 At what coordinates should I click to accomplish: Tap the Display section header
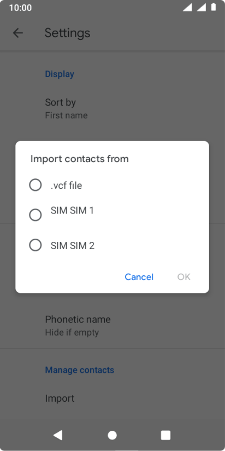60,74
